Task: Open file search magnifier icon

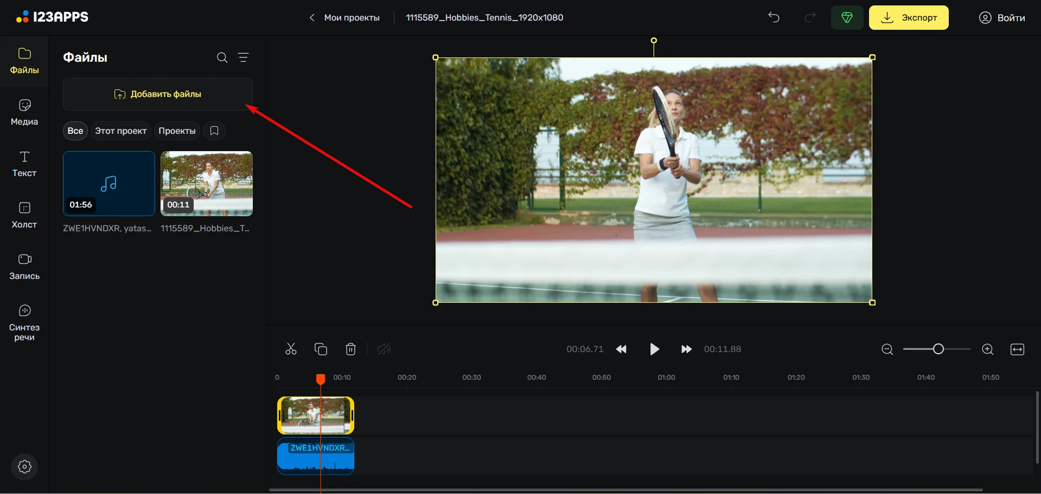Action: coord(222,57)
